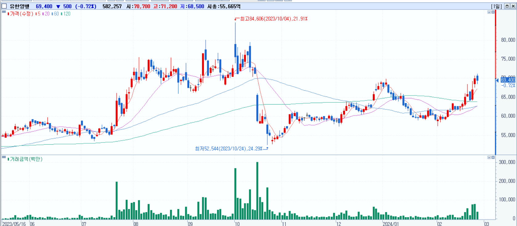
Task: Collapse the price panel using its minimize icon
Action: tap(489, 12)
